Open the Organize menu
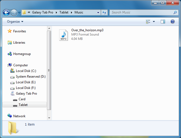 point(15,22)
